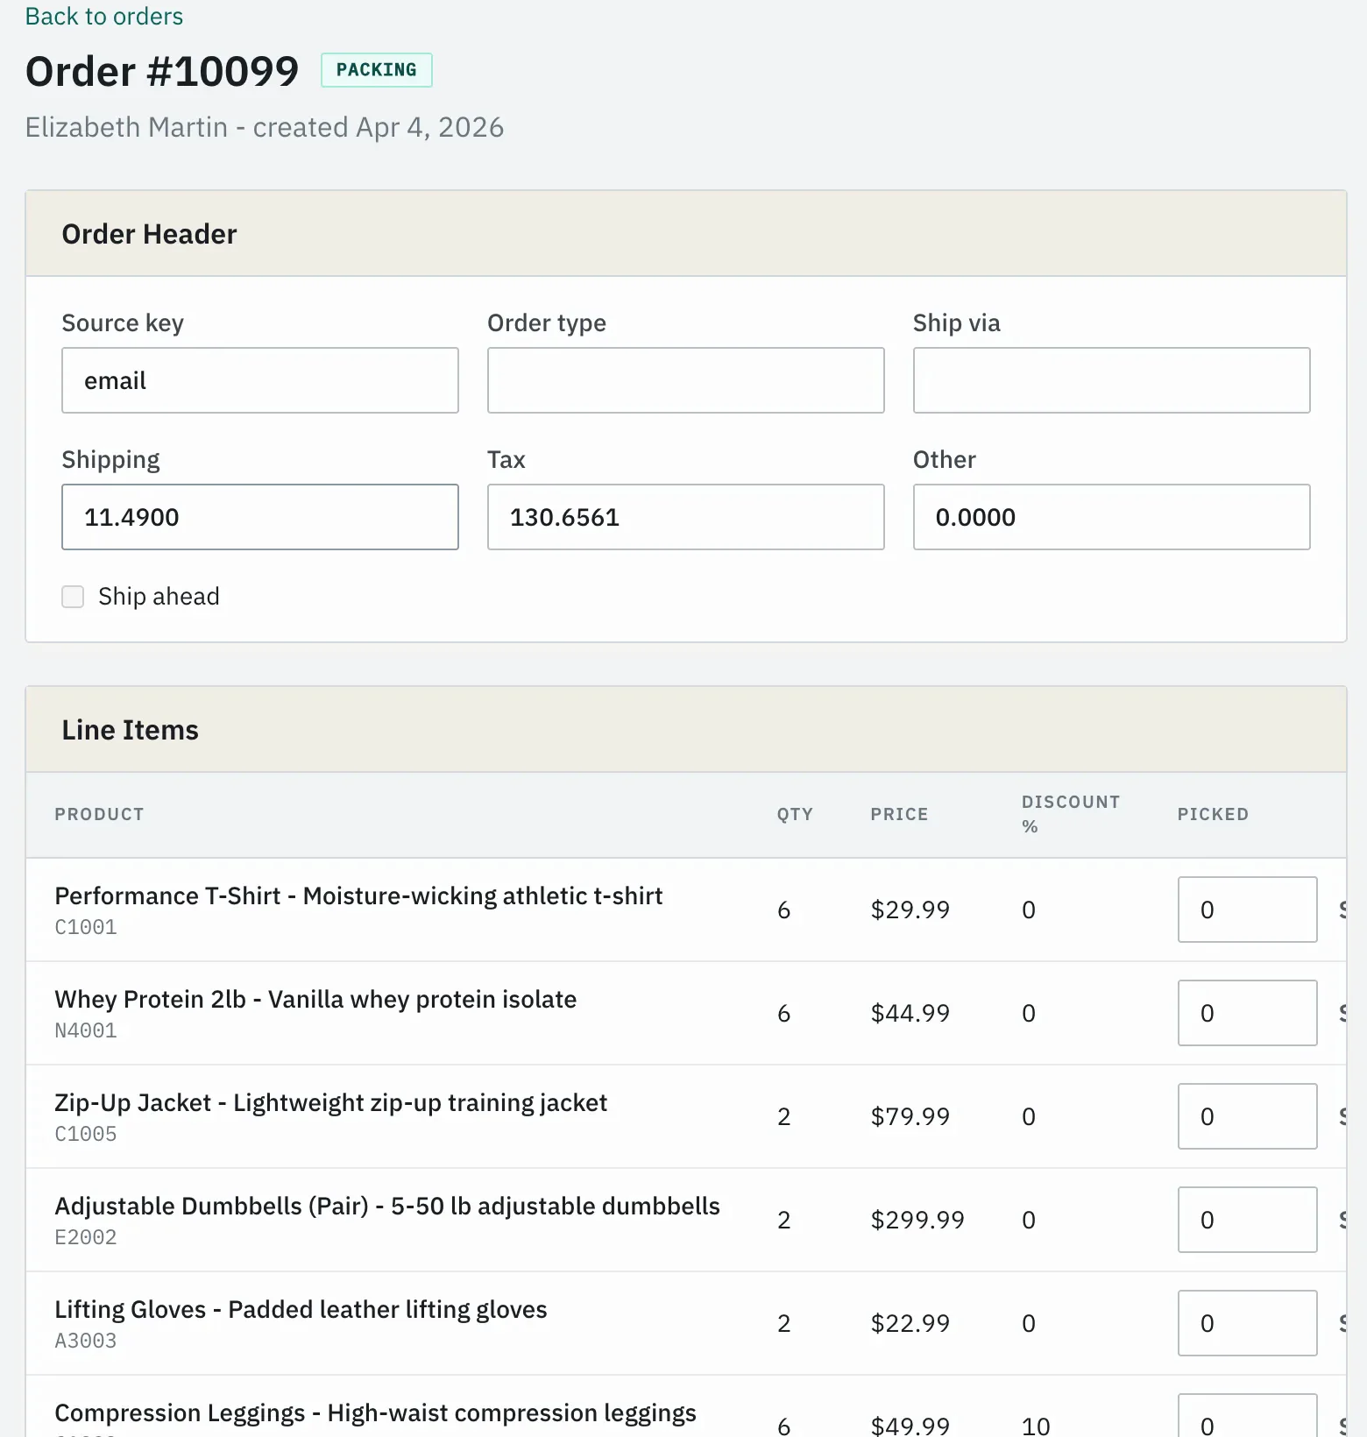The image size is (1367, 1437).
Task: Go back via the Back to orders link
Action: [104, 16]
